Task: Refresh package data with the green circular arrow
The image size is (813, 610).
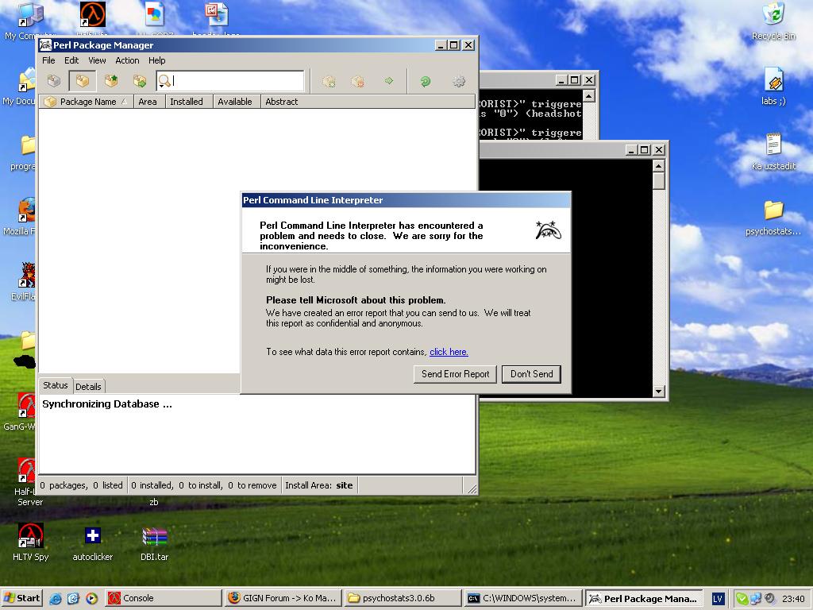Action: point(426,81)
